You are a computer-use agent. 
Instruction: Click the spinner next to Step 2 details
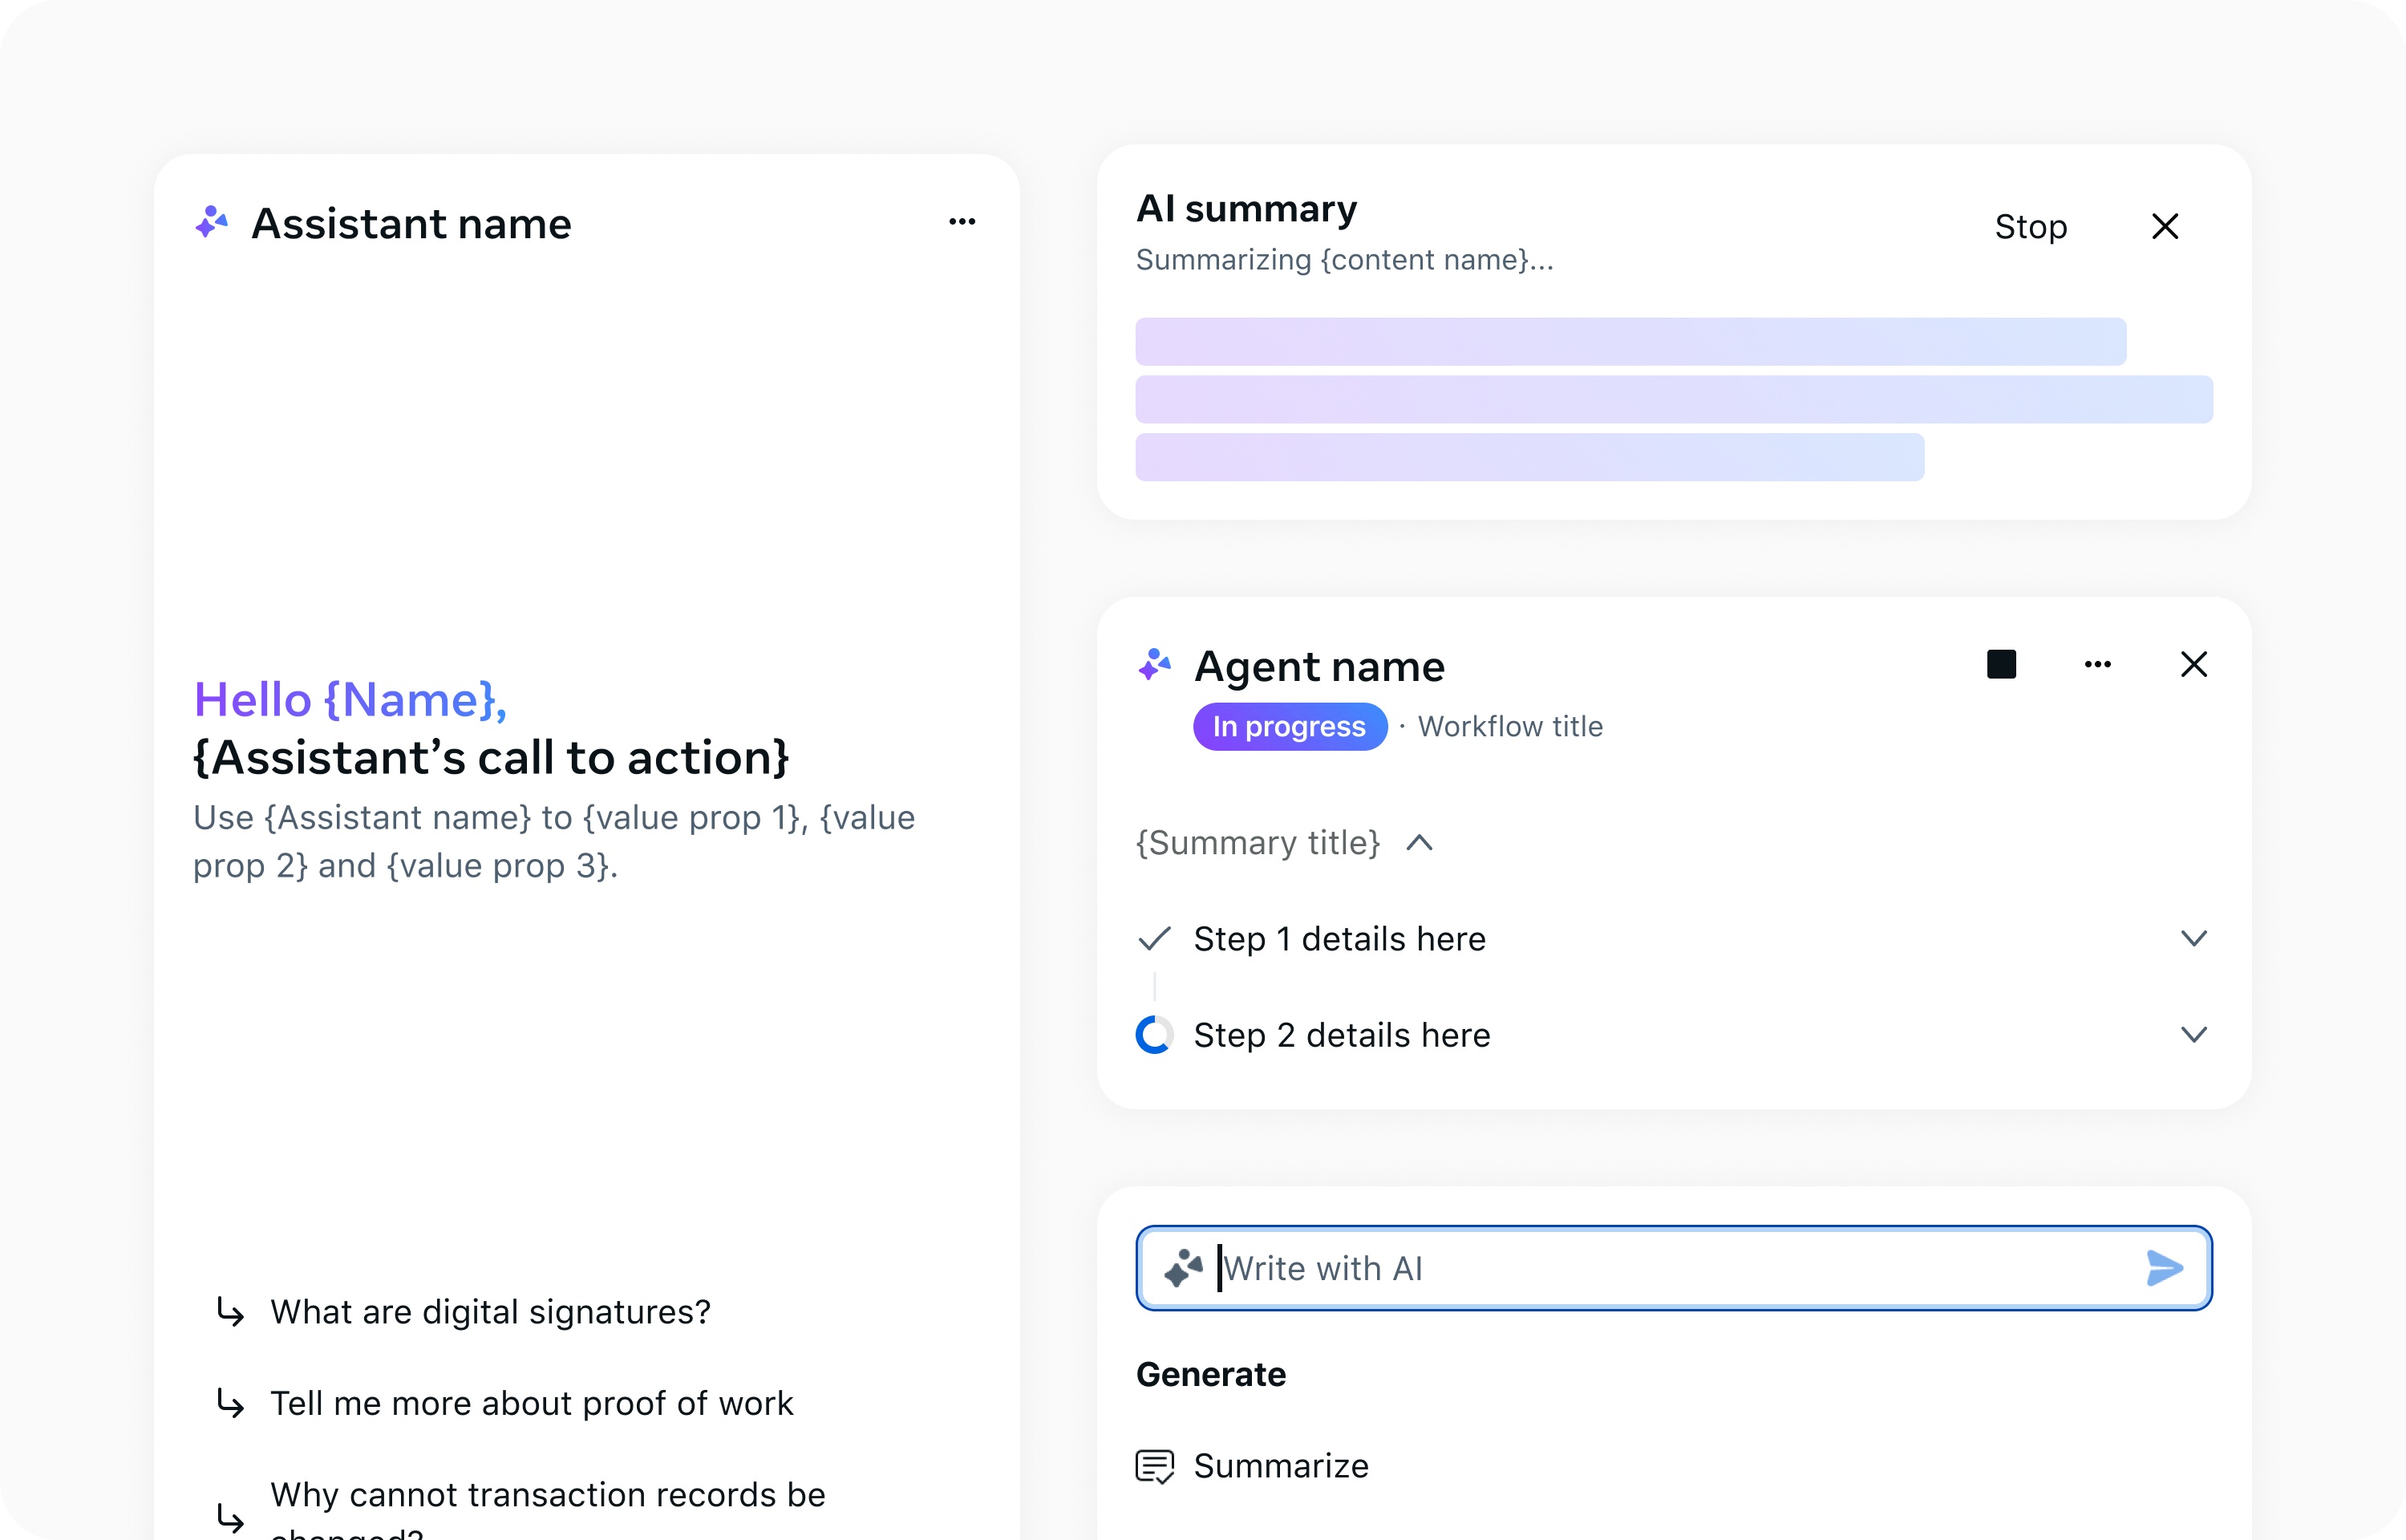(1155, 1035)
